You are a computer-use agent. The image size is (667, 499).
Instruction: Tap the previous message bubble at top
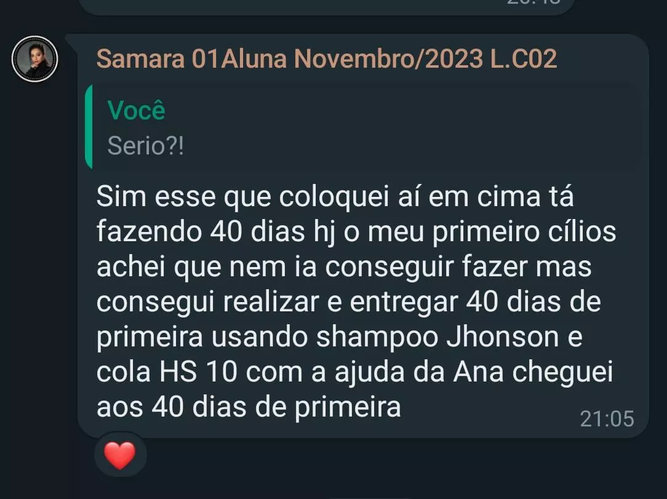point(326,6)
